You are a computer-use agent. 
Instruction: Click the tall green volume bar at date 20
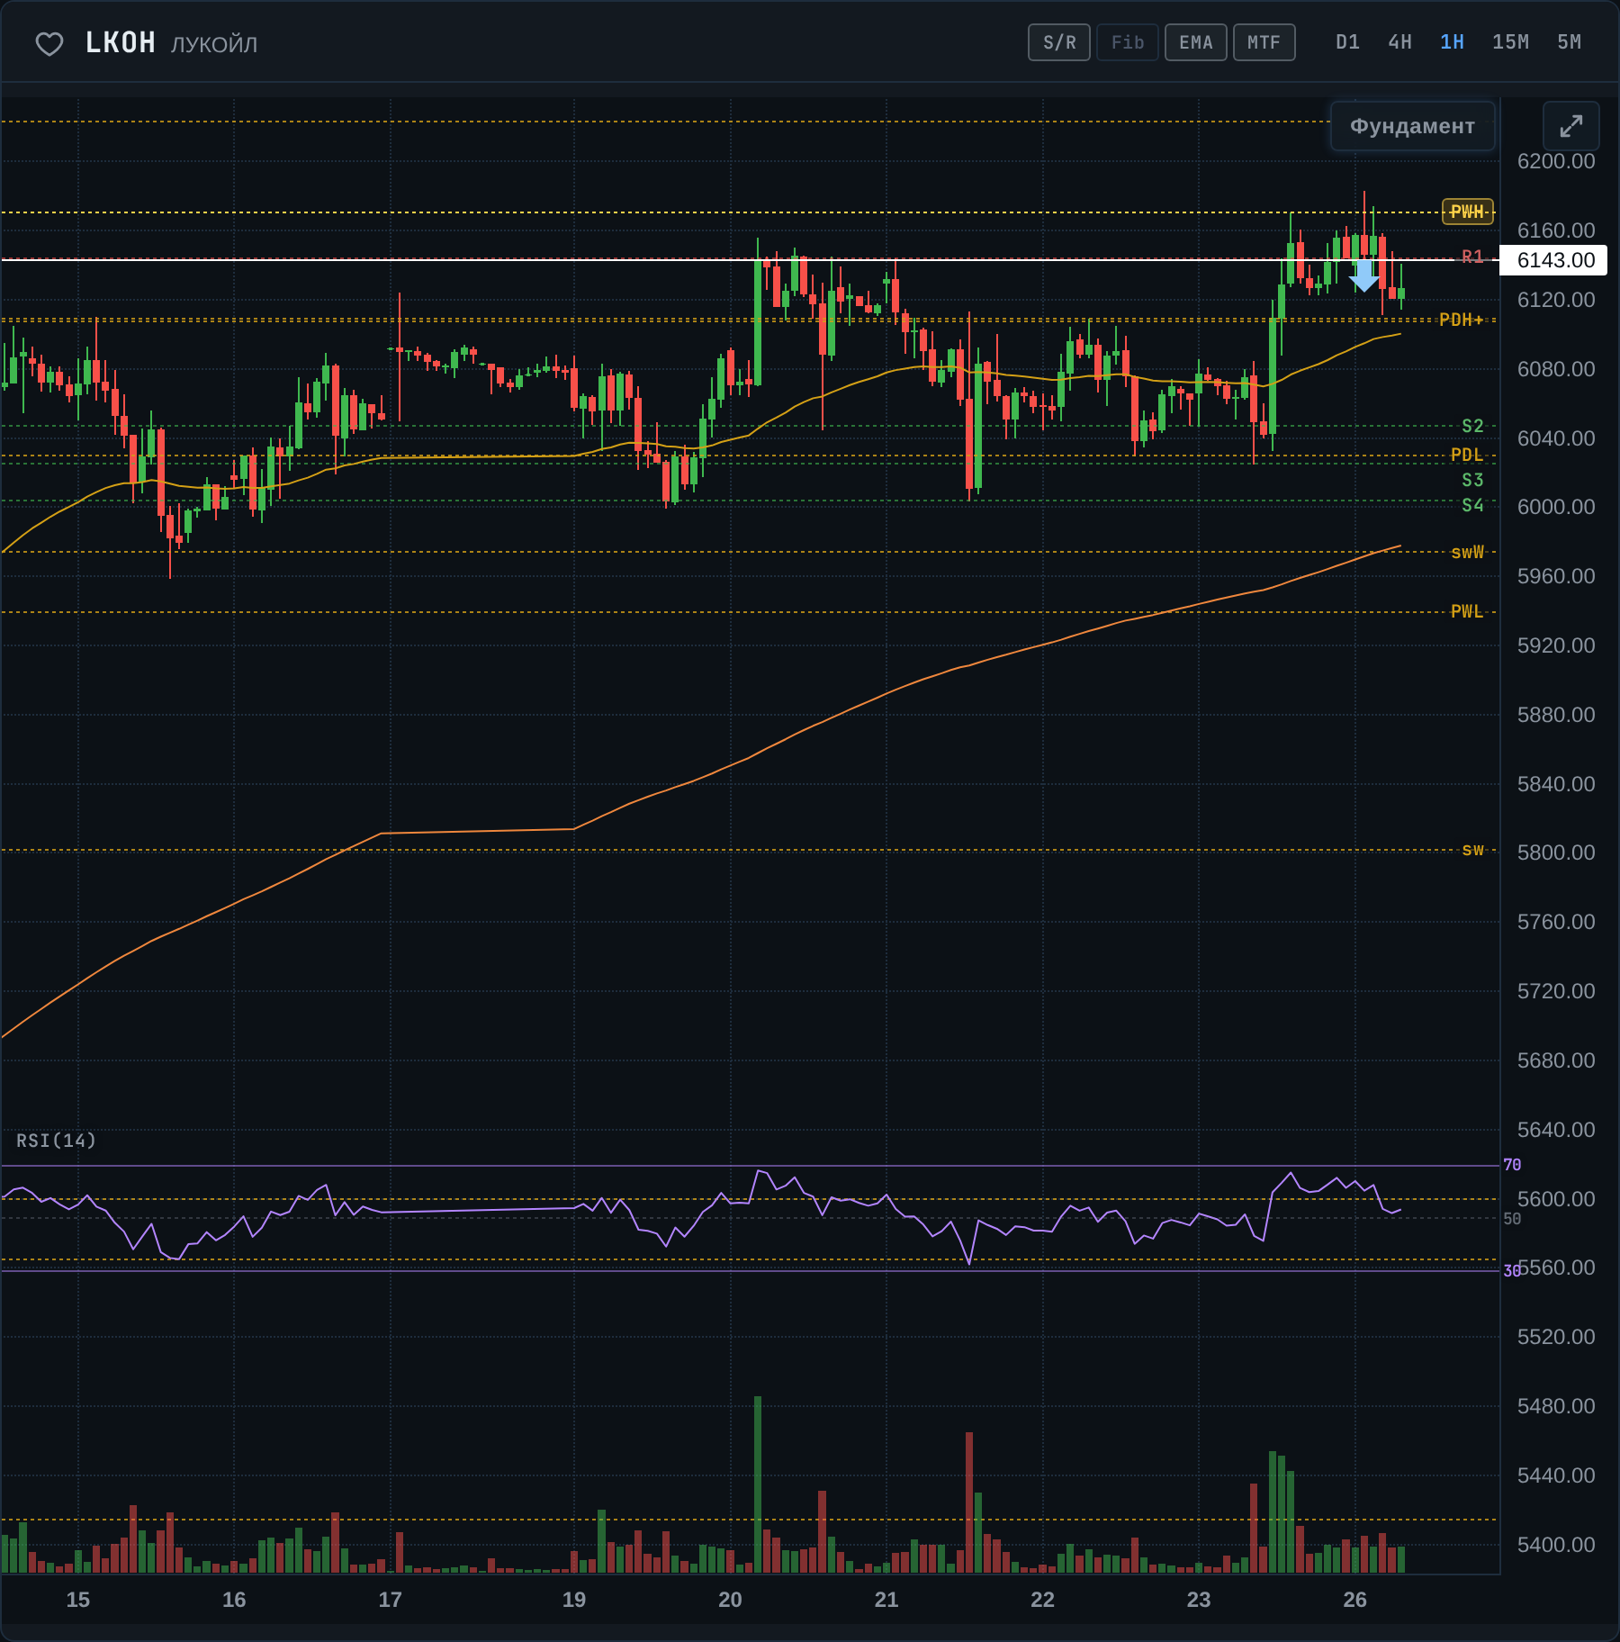point(758,1484)
